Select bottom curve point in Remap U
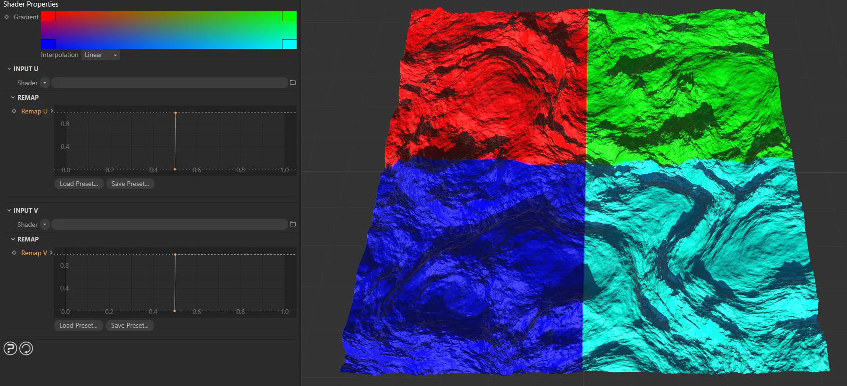 coord(175,169)
